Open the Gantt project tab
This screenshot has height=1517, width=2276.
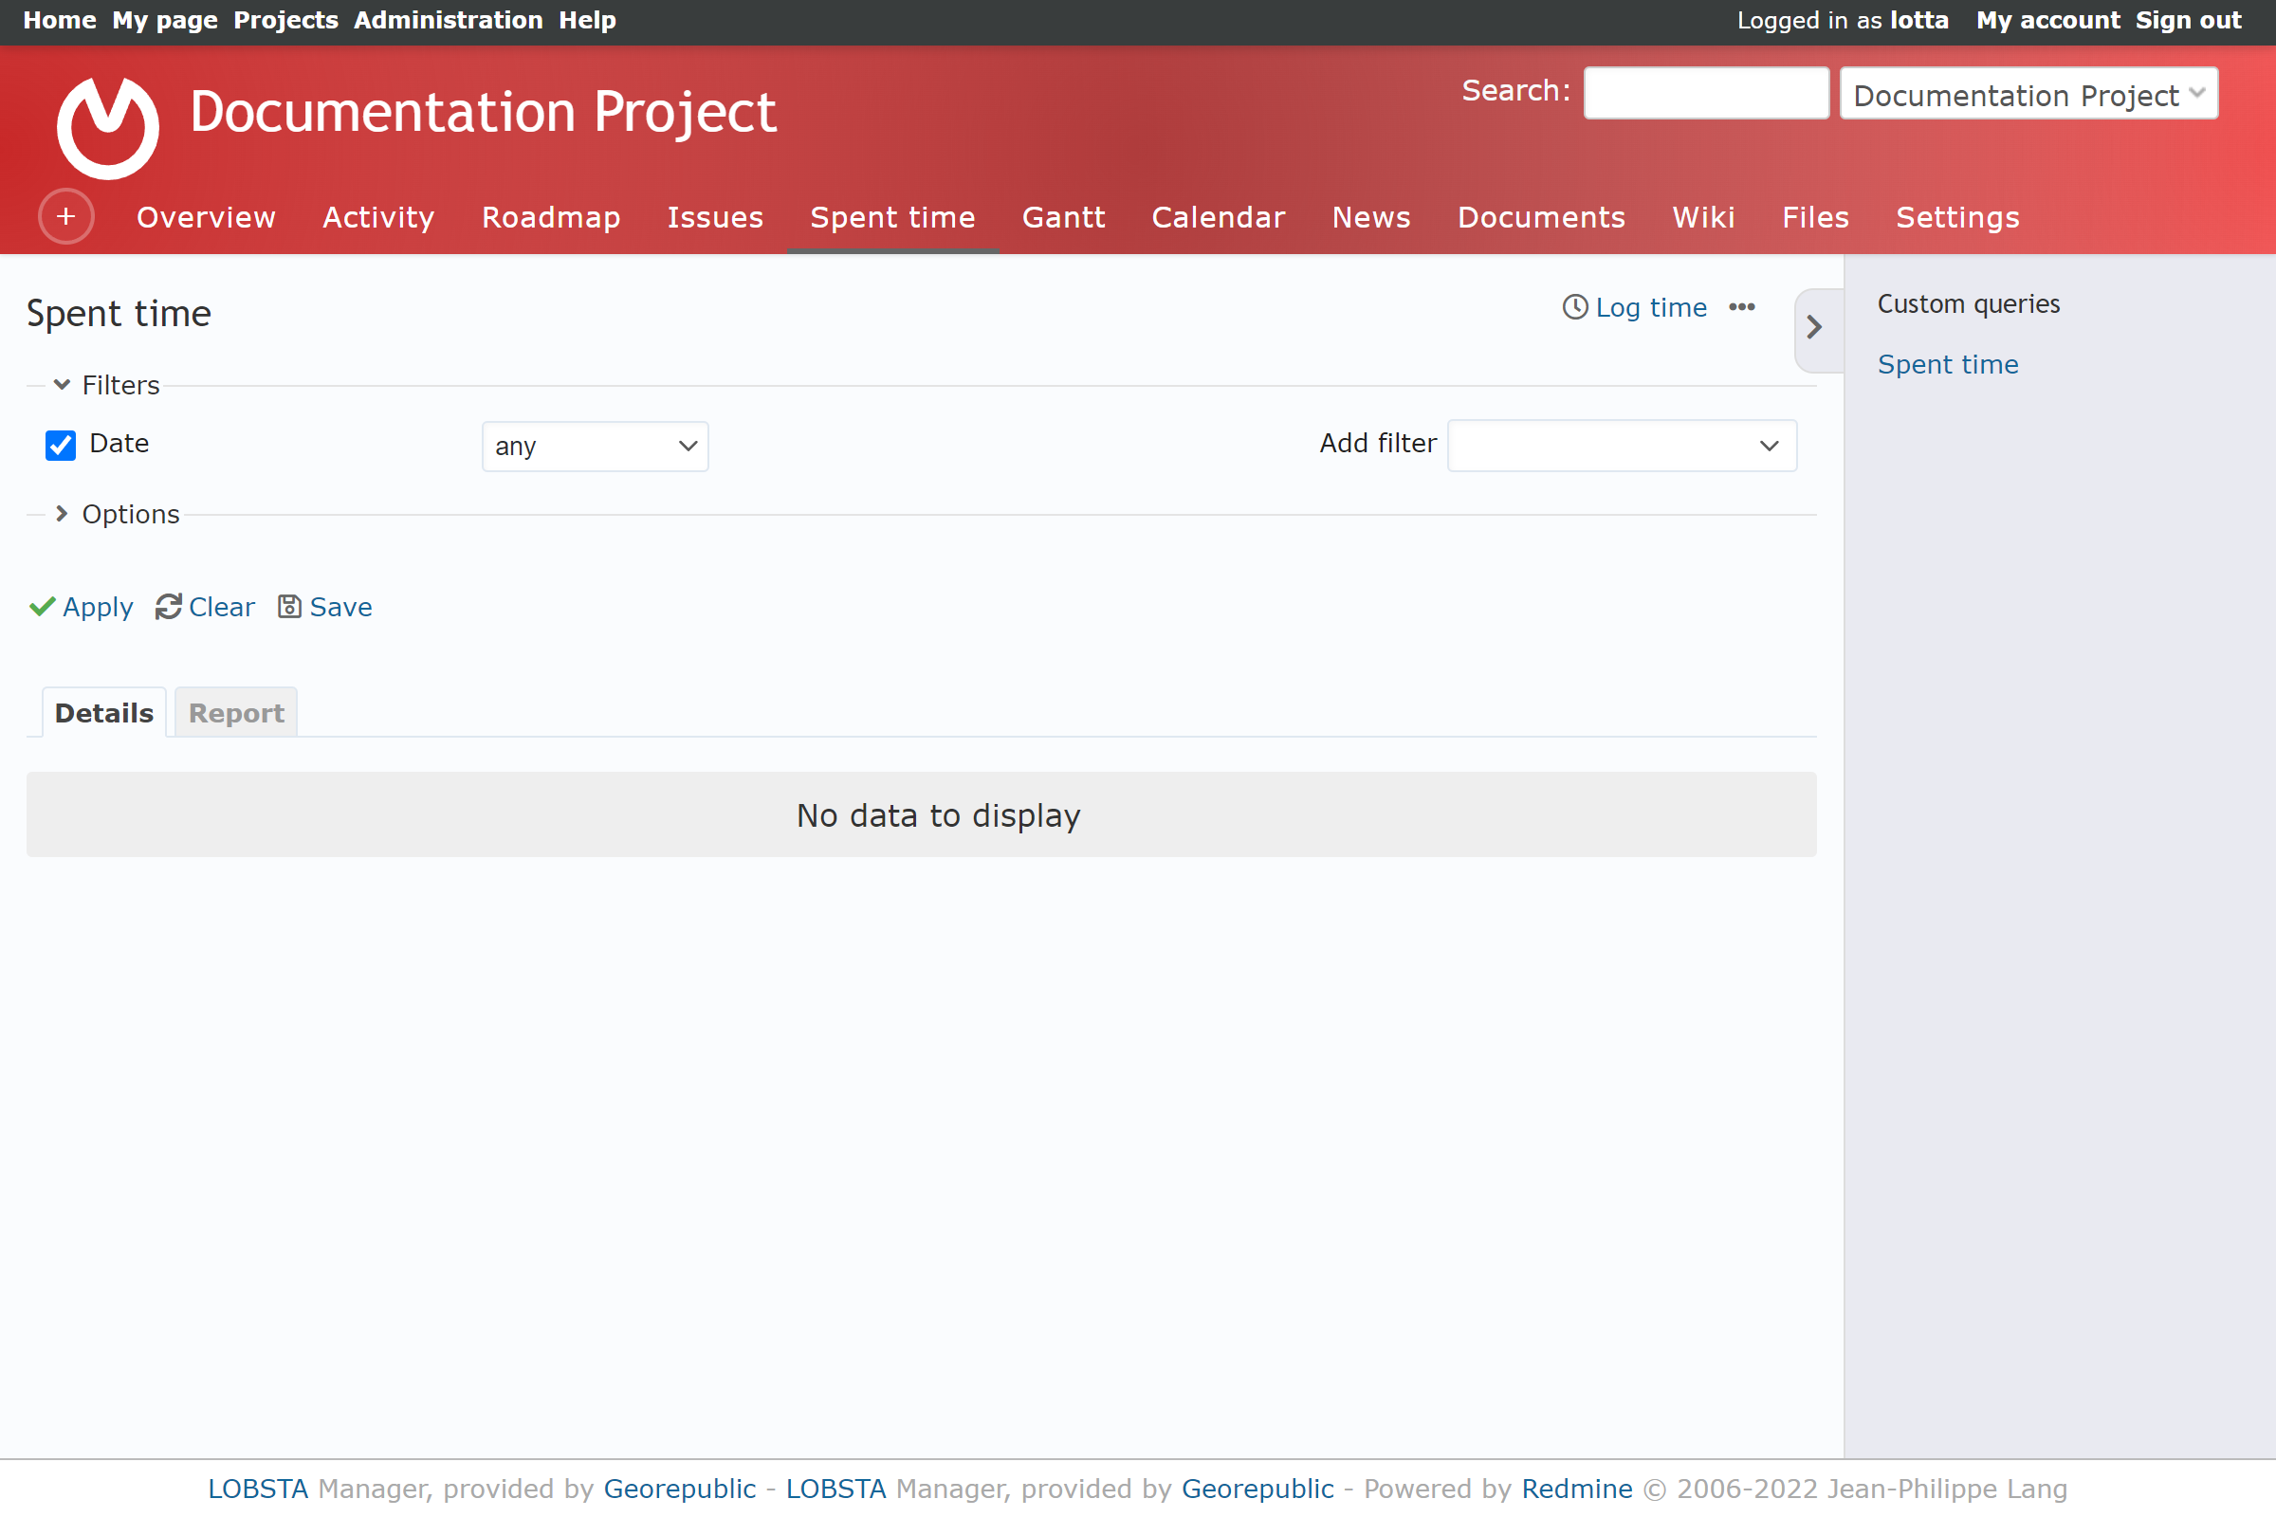tap(1063, 218)
